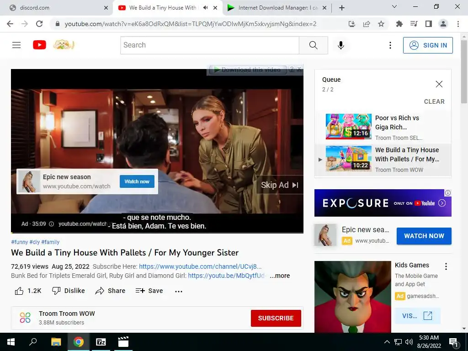The height and width of the screenshot is (351, 468).
Task: Open ad info icon beside Ad 35:09
Action: [51, 224]
